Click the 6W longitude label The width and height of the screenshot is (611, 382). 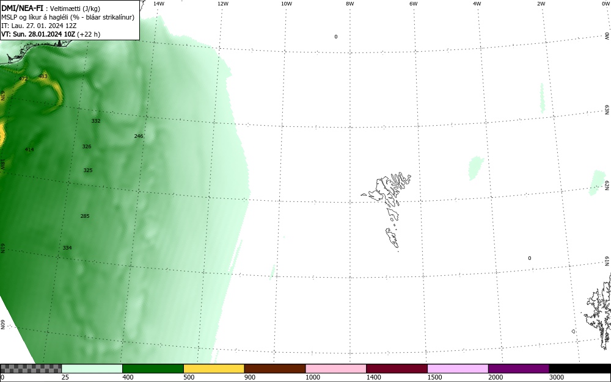(414, 4)
